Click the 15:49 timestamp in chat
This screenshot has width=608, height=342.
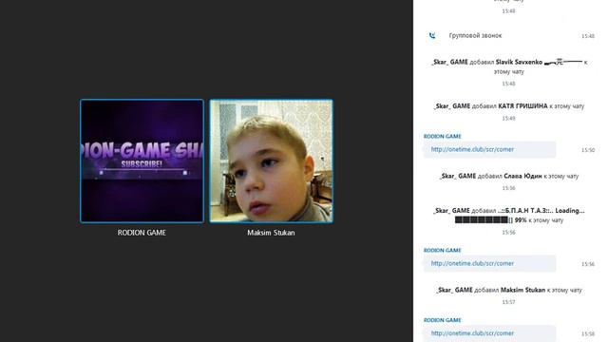(508, 118)
